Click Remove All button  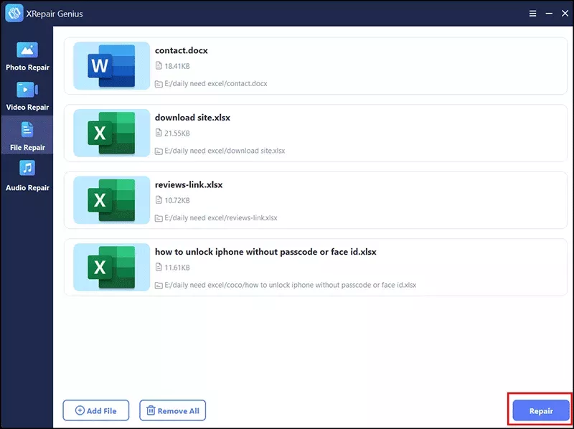pyautogui.click(x=172, y=410)
